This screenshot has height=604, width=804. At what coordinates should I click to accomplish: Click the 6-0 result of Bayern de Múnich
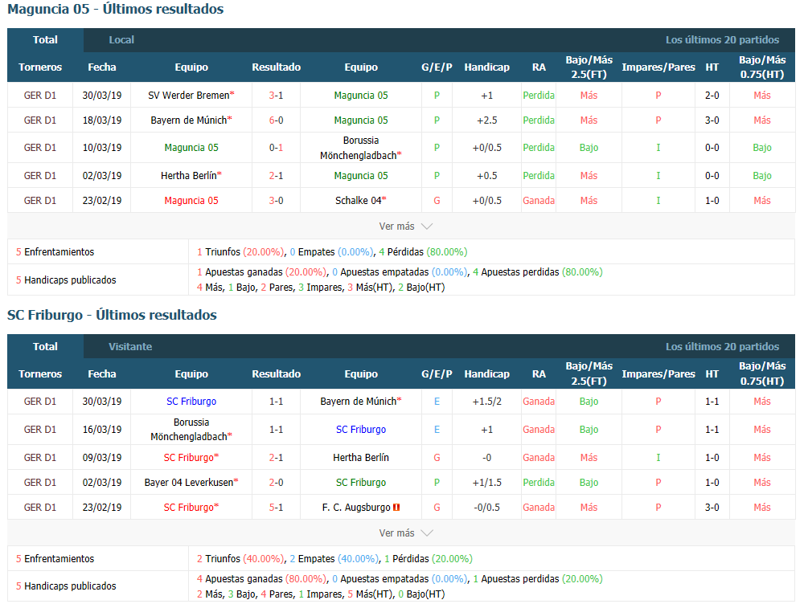click(276, 120)
